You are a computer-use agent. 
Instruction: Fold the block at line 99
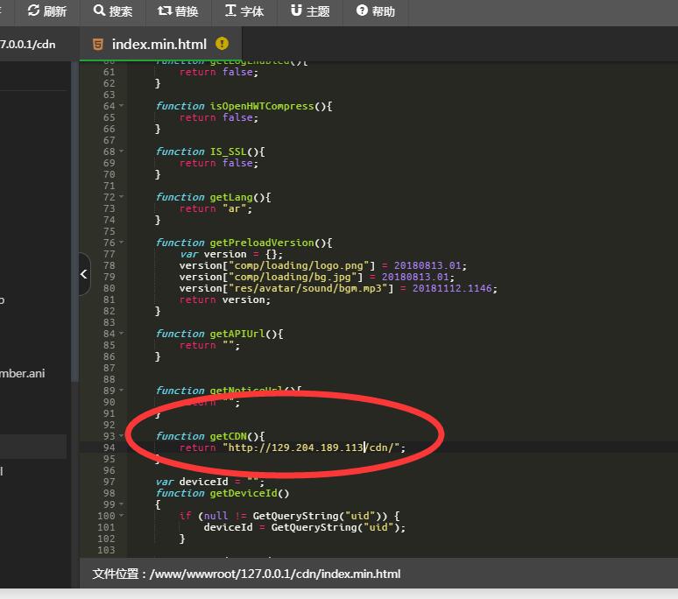tap(122, 504)
